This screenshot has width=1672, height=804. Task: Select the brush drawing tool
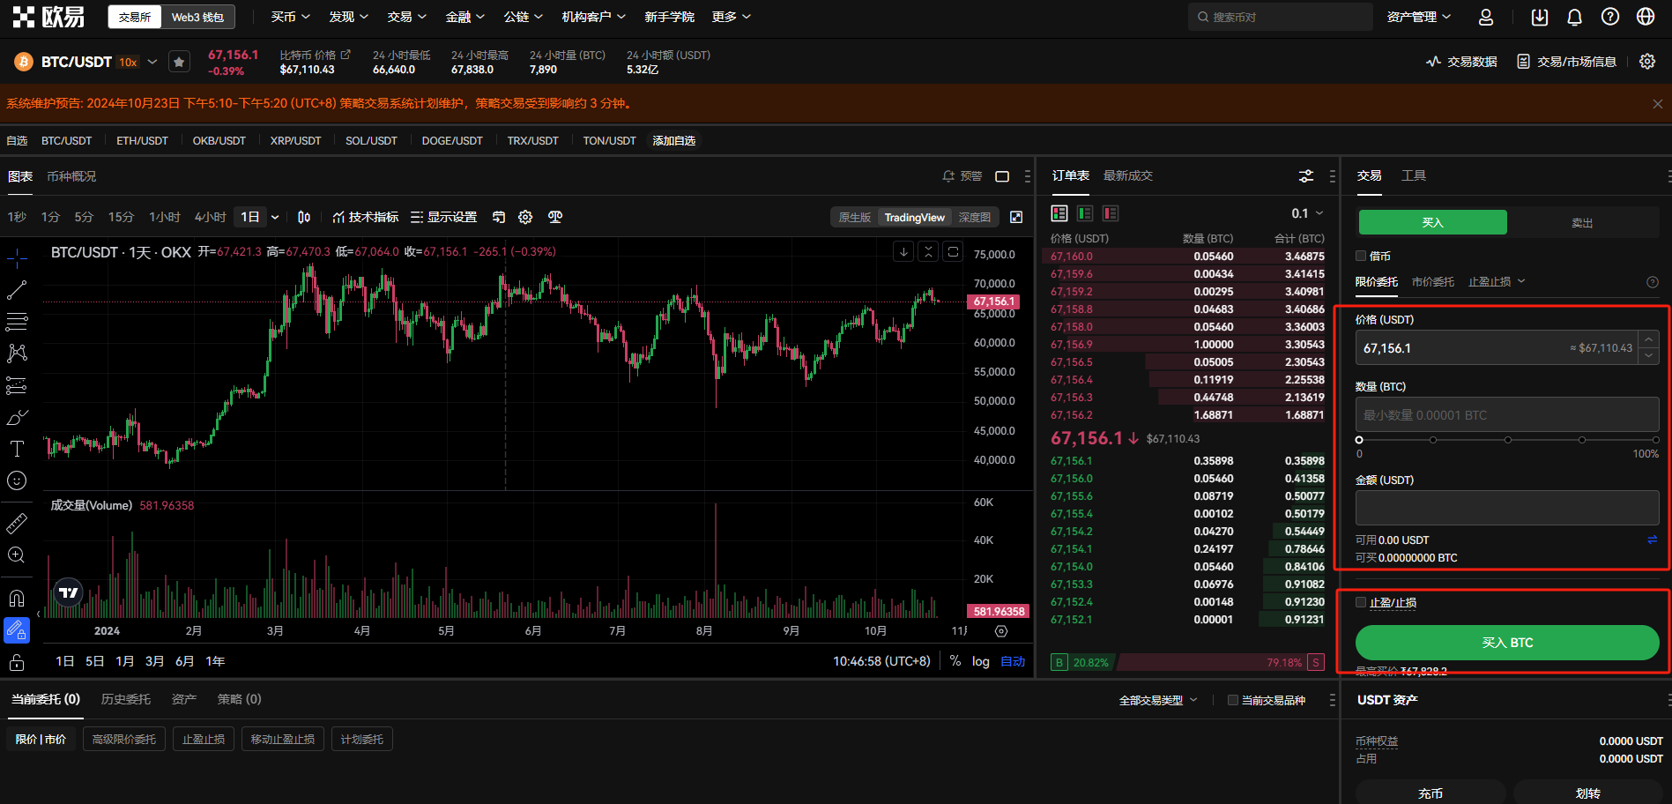(x=17, y=417)
